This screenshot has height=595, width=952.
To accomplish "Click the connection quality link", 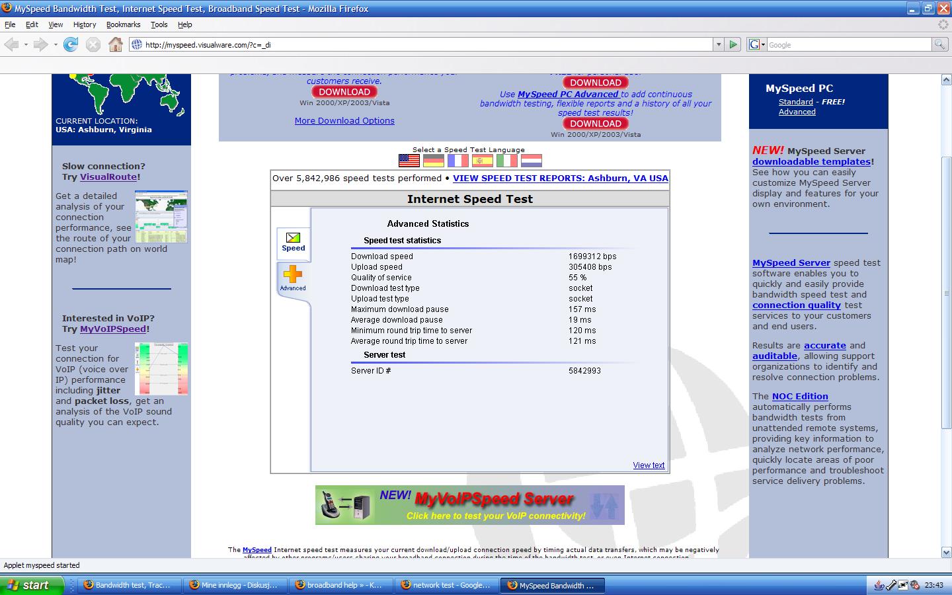I will 797,305.
